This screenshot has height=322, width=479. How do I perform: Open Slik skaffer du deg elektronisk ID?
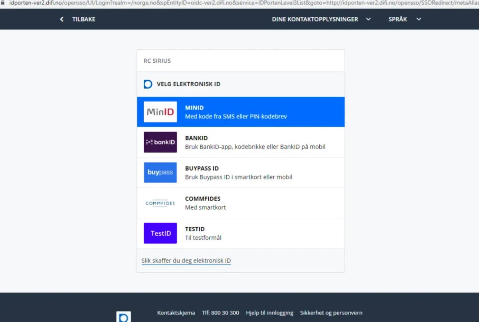[186, 261]
